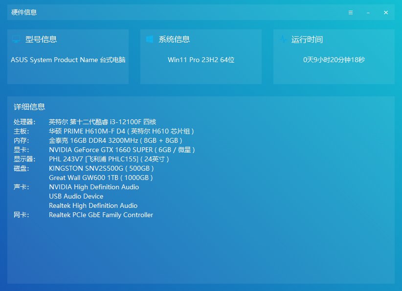Open the hamburger menu in title bar
The height and width of the screenshot is (291, 402).
[351, 13]
